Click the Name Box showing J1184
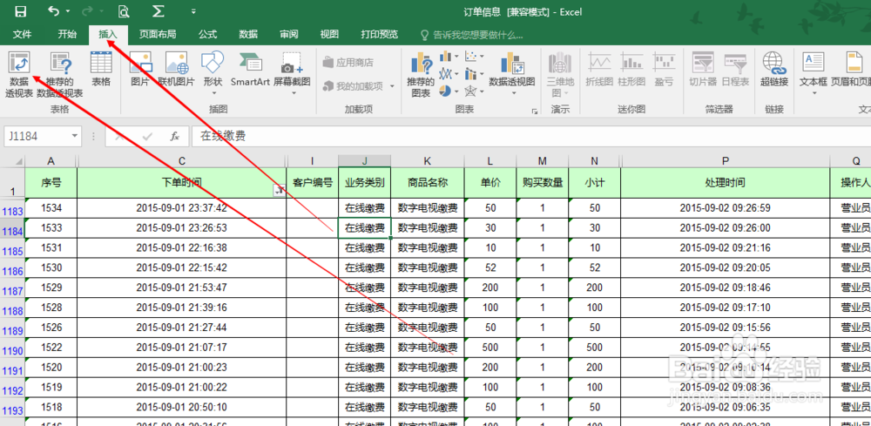The height and width of the screenshot is (426, 871). point(37,136)
